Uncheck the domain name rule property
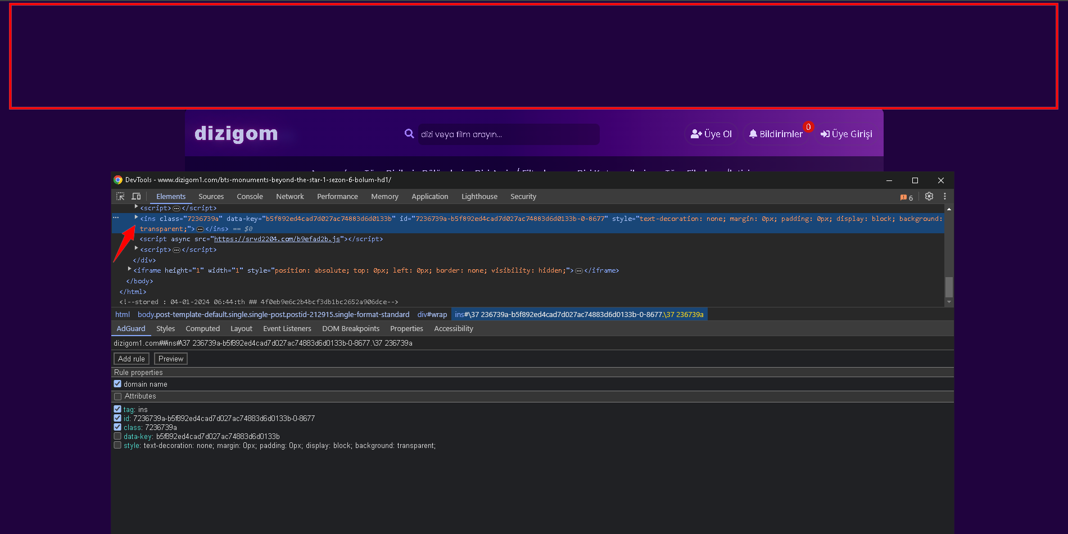Viewport: 1068px width, 534px height. (117, 384)
